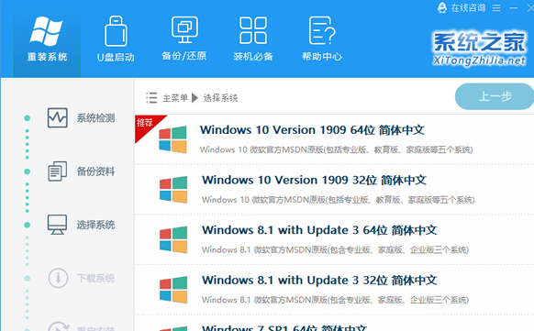
Task: Click the breadcrumb list icon beside 主菜单
Action: (151, 97)
